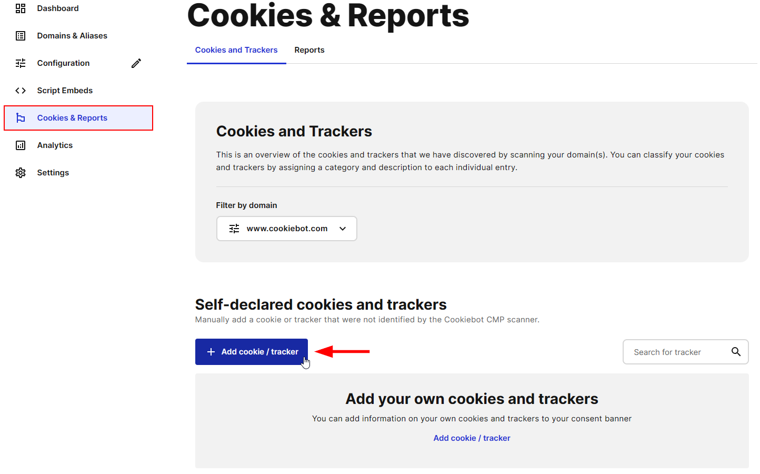Click the filter icon inside domain dropdown

234,229
